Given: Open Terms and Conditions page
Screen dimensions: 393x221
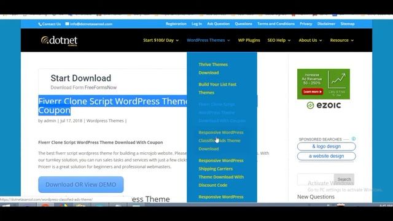Looking at the screenshot, I should [276, 24].
